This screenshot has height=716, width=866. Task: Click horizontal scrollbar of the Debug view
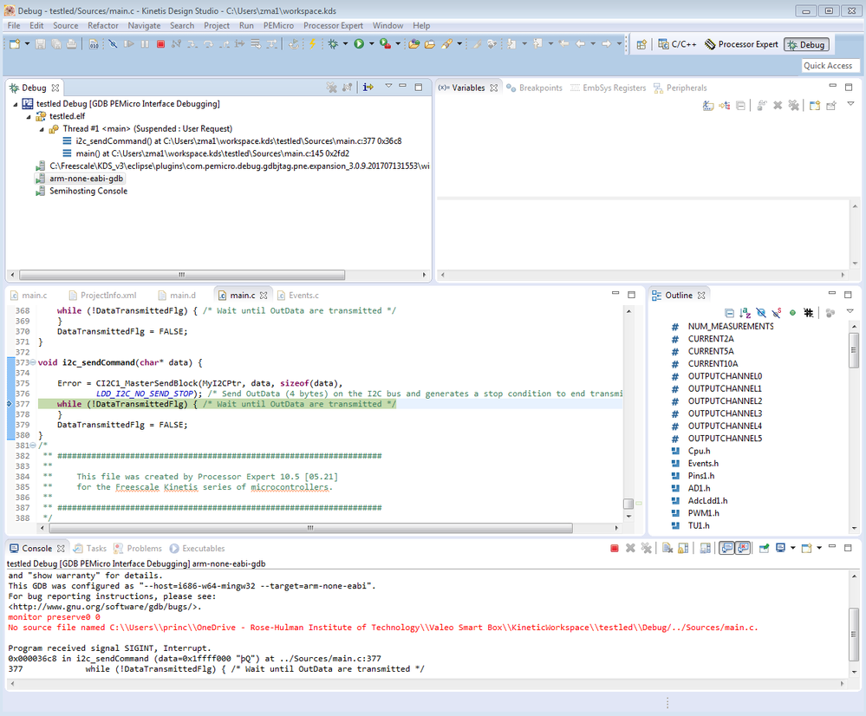point(182,275)
